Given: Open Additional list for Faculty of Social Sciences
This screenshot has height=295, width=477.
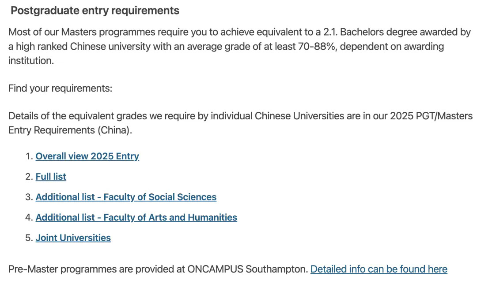Looking at the screenshot, I should 126,197.
